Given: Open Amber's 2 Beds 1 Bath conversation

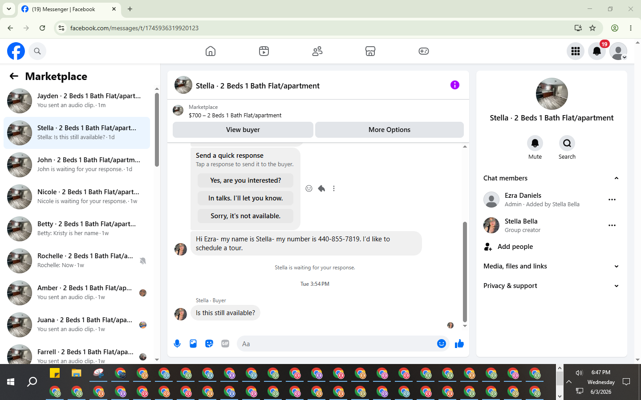Looking at the screenshot, I should coord(77,293).
